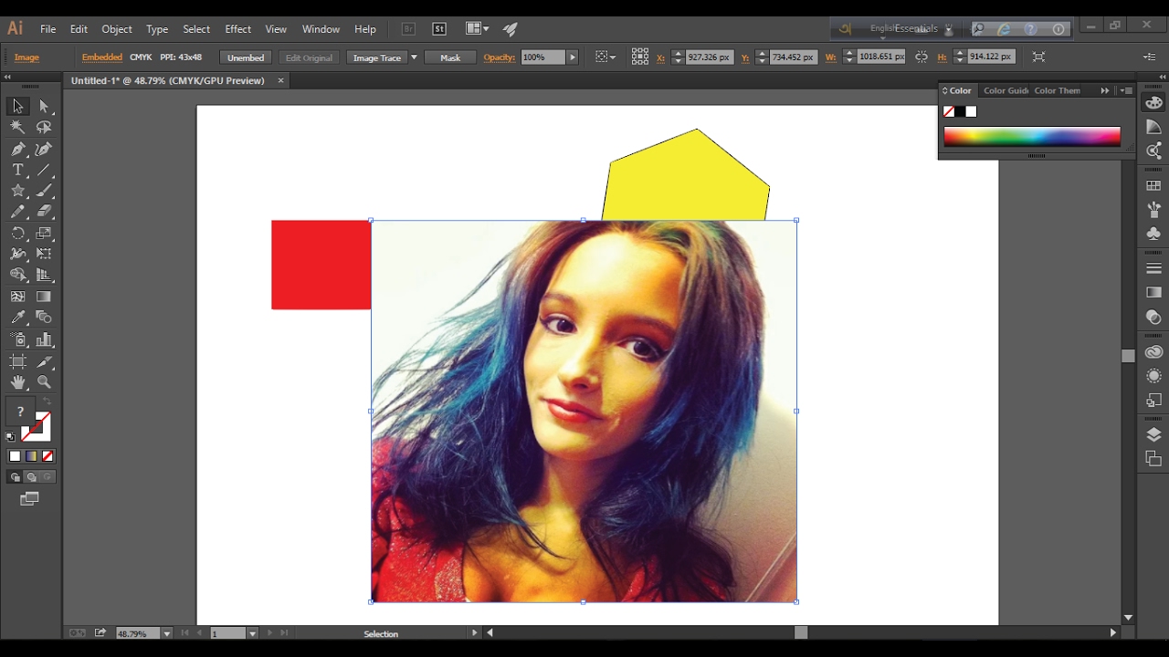
Task: Open the Image Trace presets dropdown
Action: click(414, 57)
